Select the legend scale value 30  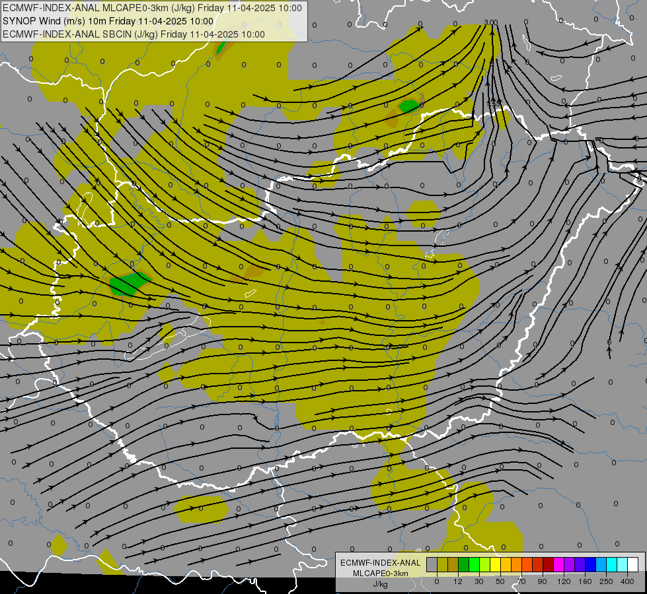478,581
